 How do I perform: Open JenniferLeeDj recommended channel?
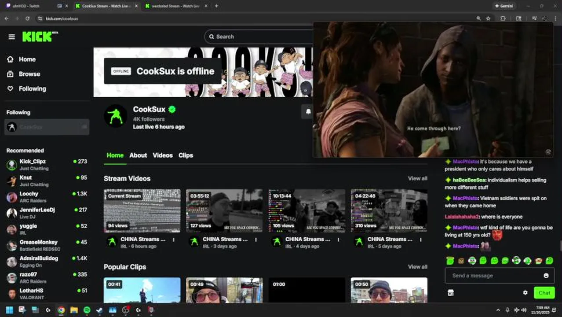[x=47, y=213]
